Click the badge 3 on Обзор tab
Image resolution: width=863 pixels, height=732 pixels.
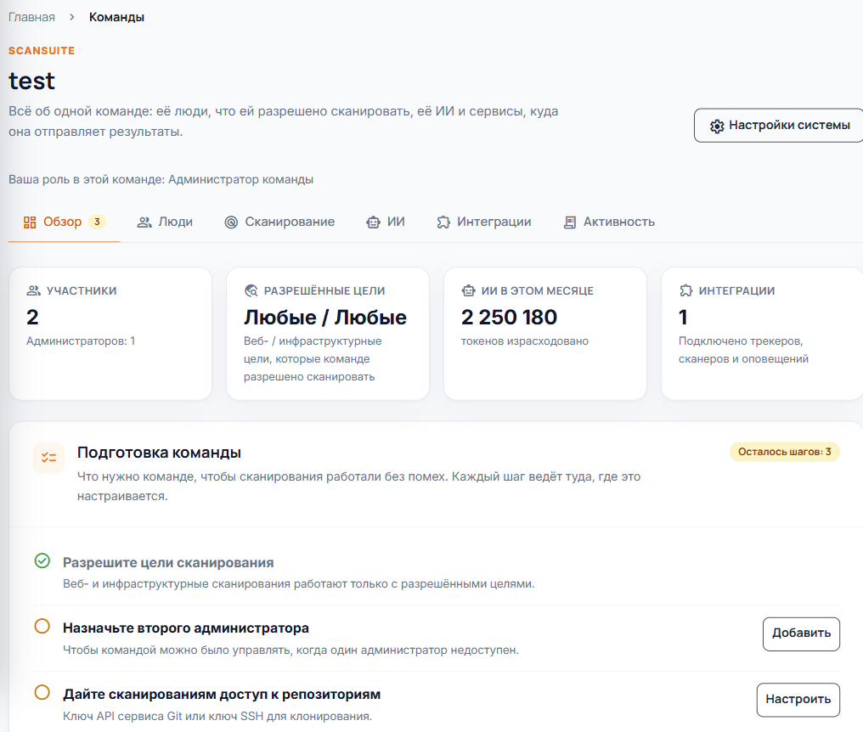pyautogui.click(x=97, y=222)
